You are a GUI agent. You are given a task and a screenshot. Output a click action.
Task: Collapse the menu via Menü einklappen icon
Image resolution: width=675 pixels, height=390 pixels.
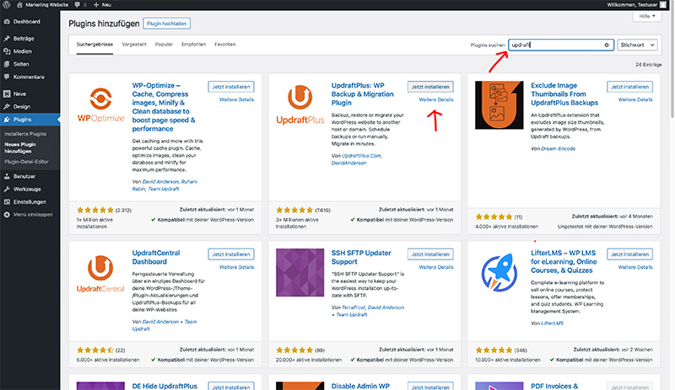7,215
